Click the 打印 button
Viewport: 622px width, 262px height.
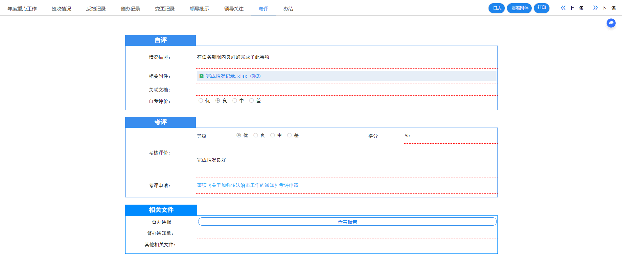pos(541,8)
